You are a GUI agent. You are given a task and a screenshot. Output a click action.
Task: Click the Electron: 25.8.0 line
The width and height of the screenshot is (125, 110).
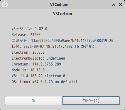(x=28, y=52)
